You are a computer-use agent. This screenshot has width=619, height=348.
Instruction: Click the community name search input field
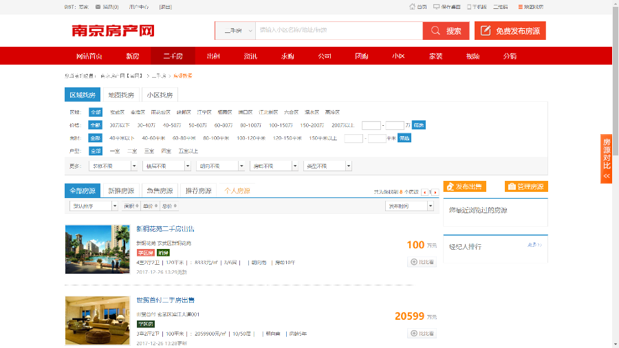coord(337,31)
